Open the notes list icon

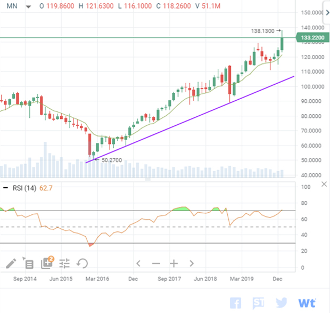(x=28, y=263)
